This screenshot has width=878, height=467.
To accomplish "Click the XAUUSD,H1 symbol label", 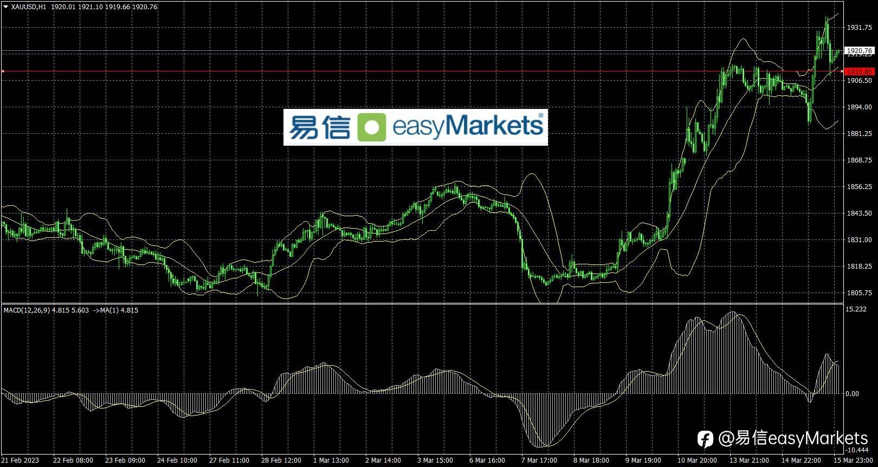I will (29, 7).
